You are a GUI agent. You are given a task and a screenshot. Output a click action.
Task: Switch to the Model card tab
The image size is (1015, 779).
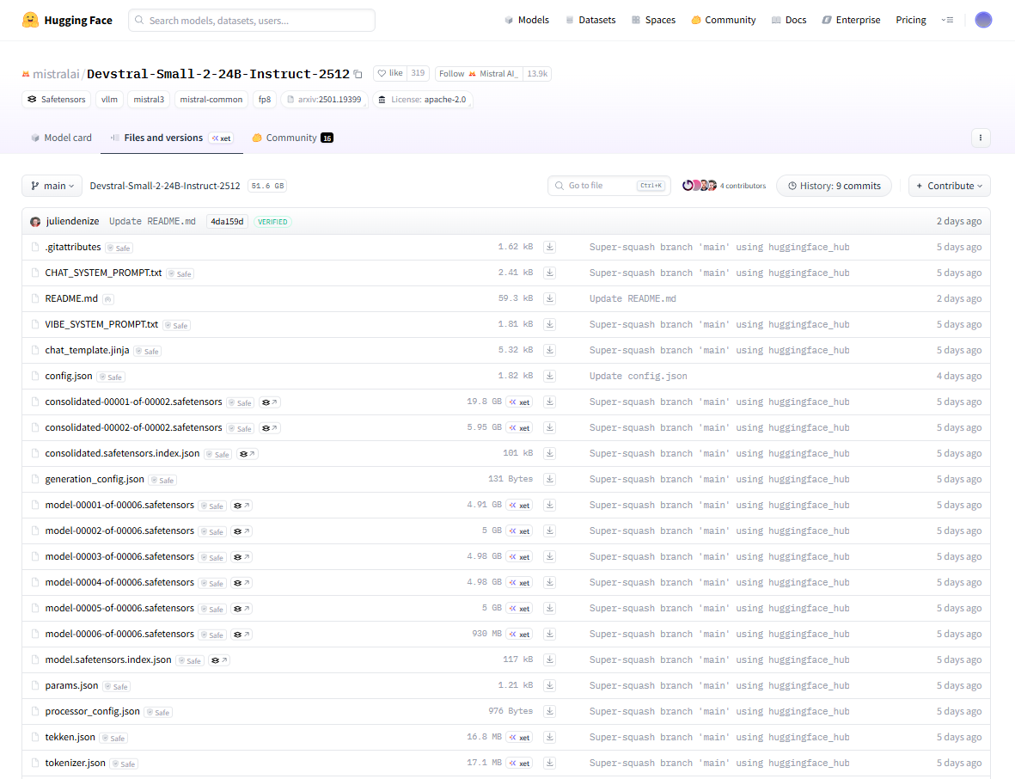tap(62, 138)
